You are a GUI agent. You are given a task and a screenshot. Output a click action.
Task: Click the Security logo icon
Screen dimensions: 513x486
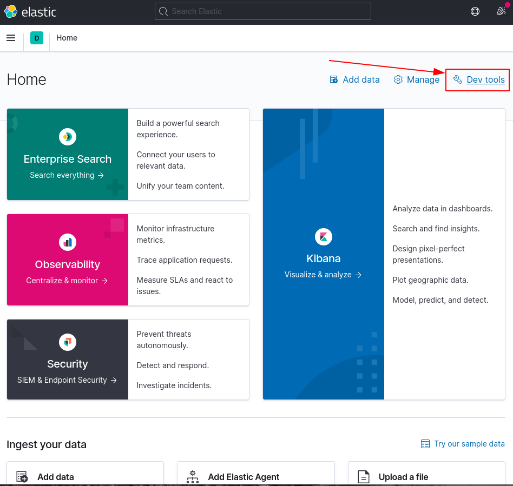[x=68, y=342]
